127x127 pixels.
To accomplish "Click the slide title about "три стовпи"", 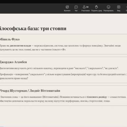I will pos(33,28).
